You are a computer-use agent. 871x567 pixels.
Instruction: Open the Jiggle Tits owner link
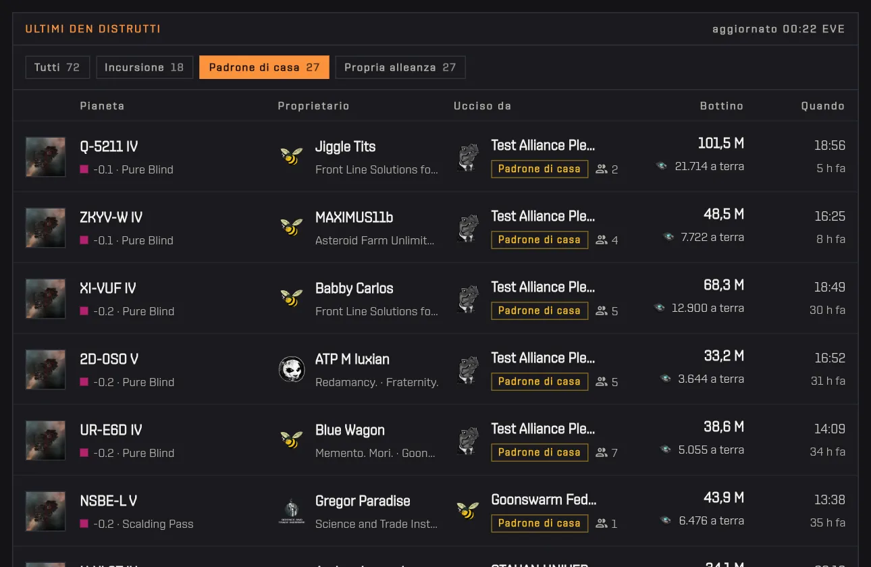(x=345, y=146)
